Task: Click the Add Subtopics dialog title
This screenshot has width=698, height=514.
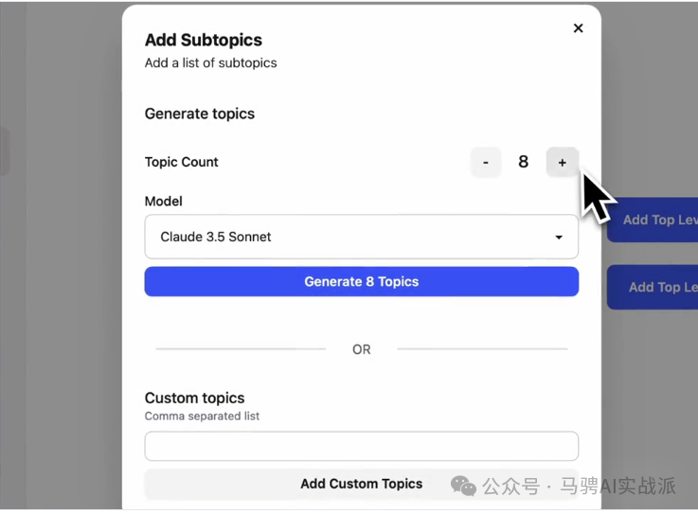Action: pos(203,40)
